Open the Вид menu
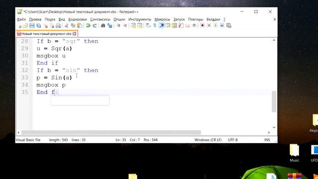This screenshot has width=318, height=179. click(x=62, y=19)
